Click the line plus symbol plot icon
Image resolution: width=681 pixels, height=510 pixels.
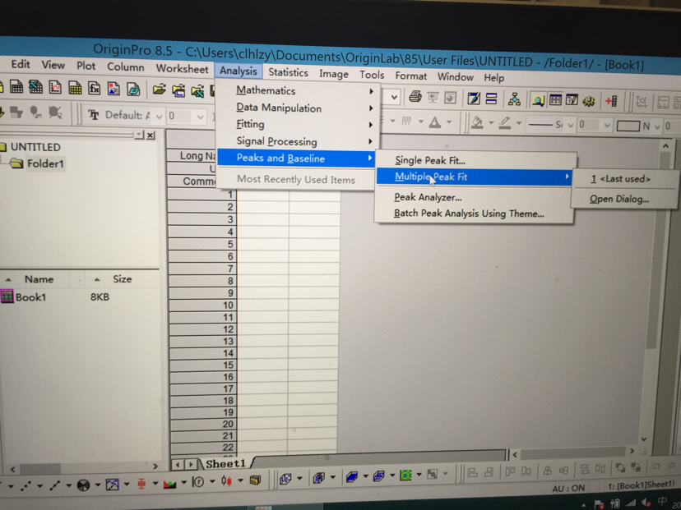pyautogui.click(x=55, y=485)
